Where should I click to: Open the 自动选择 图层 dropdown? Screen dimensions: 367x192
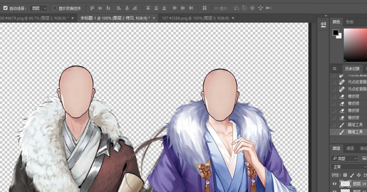[39, 8]
